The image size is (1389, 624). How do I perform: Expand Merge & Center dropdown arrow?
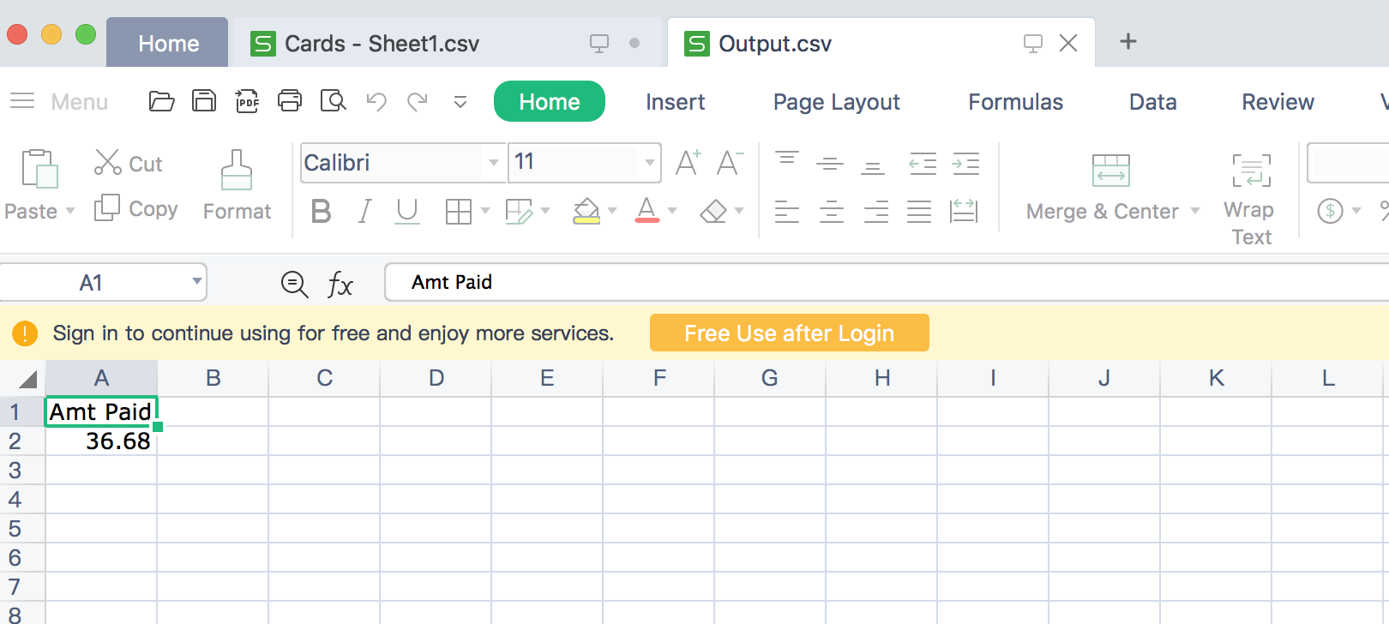pos(1195,211)
